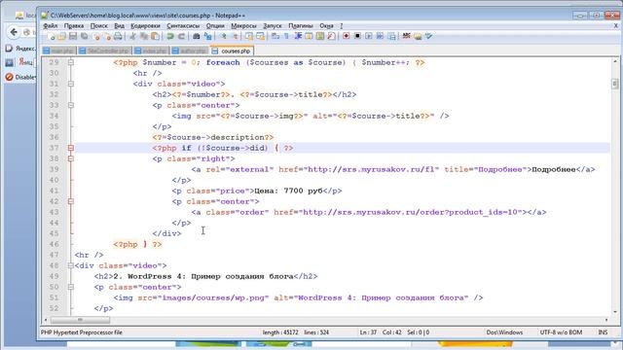Screen dimensions: 623x350
Task: Toggle the function list panel icon
Action: pos(331,37)
